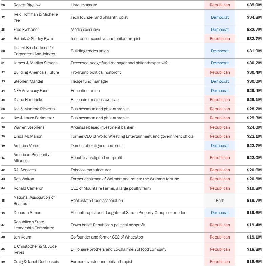
Task: Click RAI Services' Tobacco manufacturer description
Action: [90, 170]
